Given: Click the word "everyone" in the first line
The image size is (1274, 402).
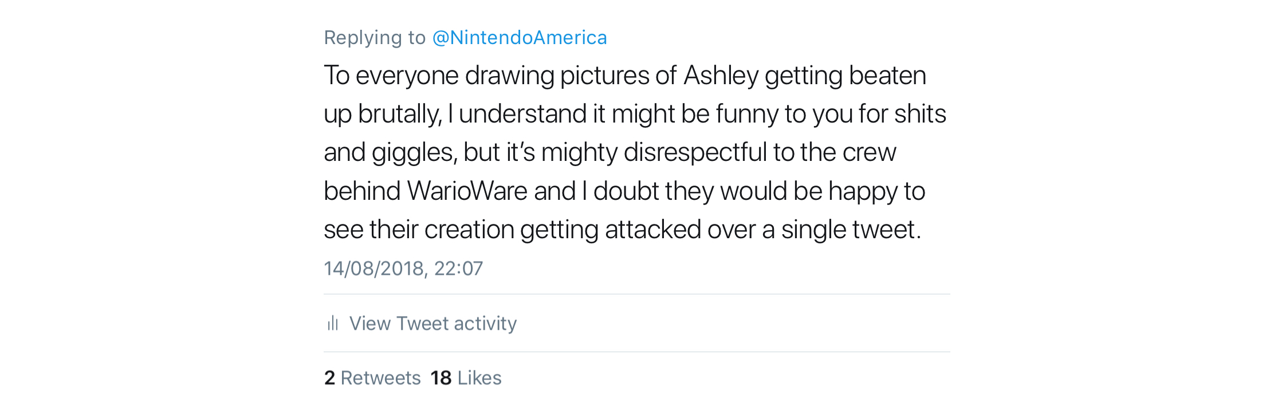Looking at the screenshot, I should point(407,76).
